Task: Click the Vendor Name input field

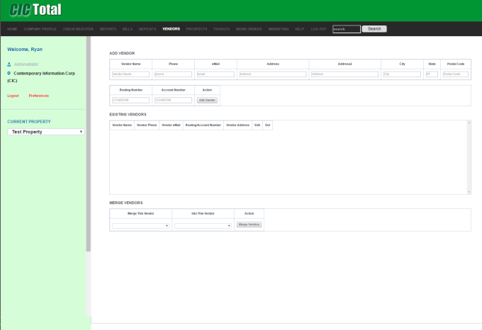Action: click(130, 74)
